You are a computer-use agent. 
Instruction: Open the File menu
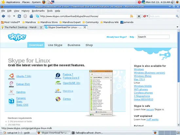coord(3,11)
